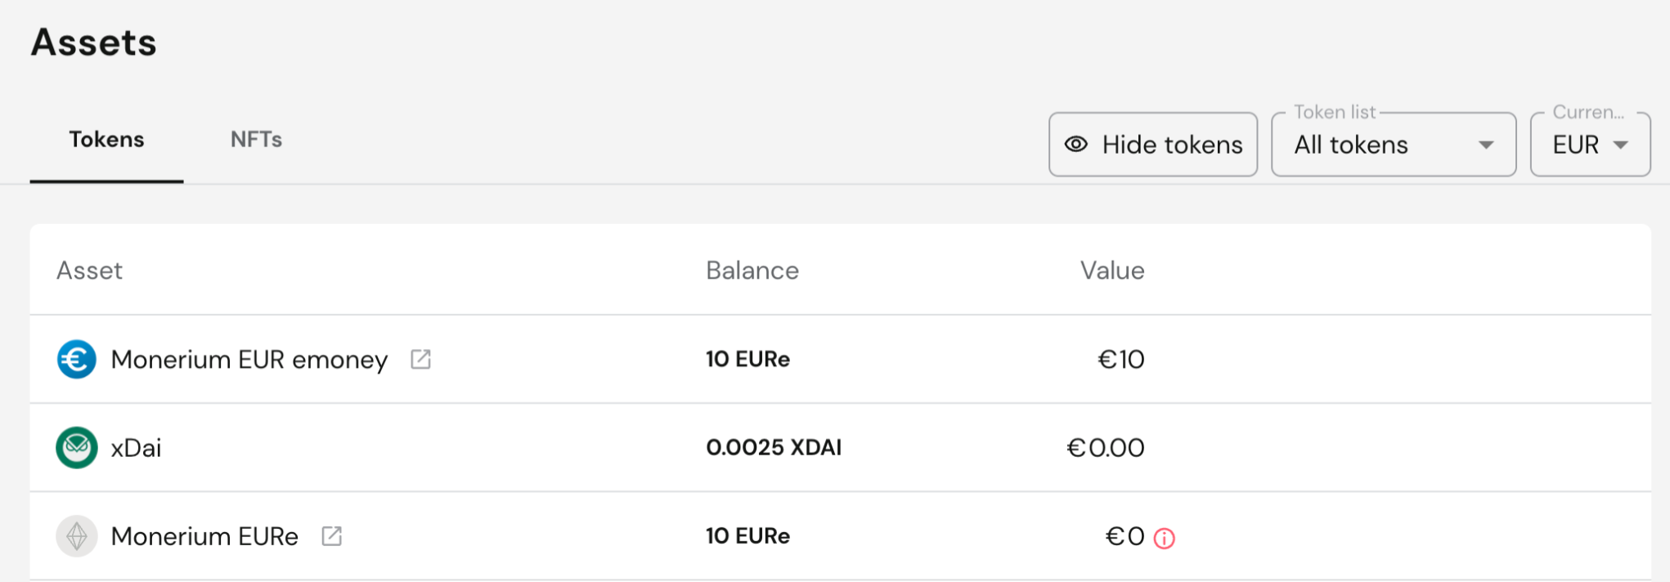The height and width of the screenshot is (582, 1670).
Task: Click the red info icon next to €0 value
Action: [1164, 538]
